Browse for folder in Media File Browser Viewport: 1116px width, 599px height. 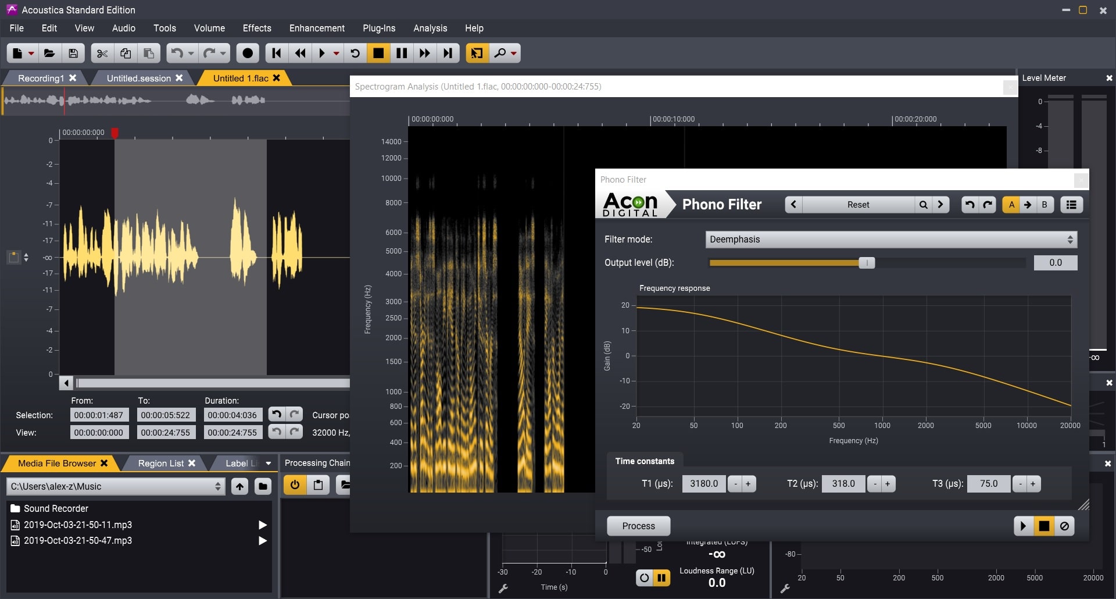[x=263, y=486]
